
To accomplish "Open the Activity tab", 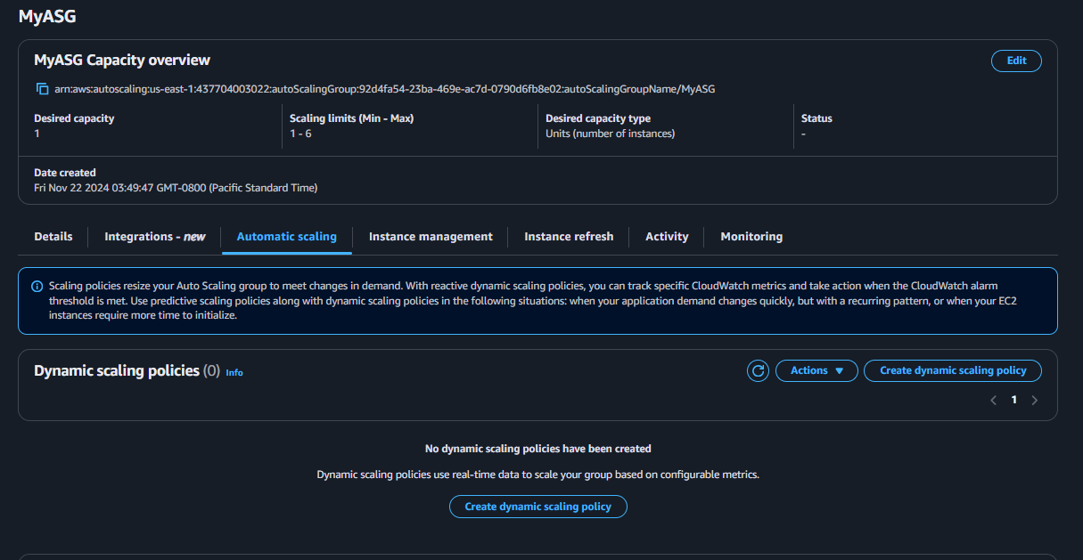I will pyautogui.click(x=667, y=237).
